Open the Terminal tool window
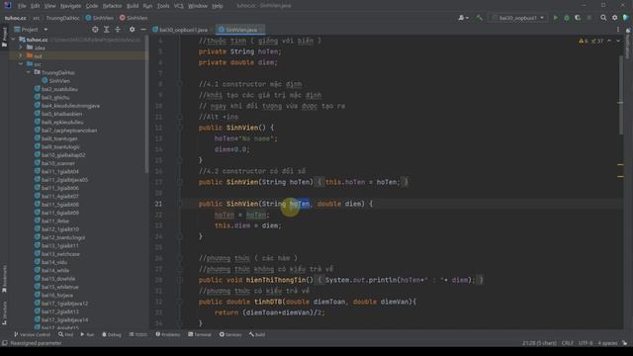 click(200, 334)
